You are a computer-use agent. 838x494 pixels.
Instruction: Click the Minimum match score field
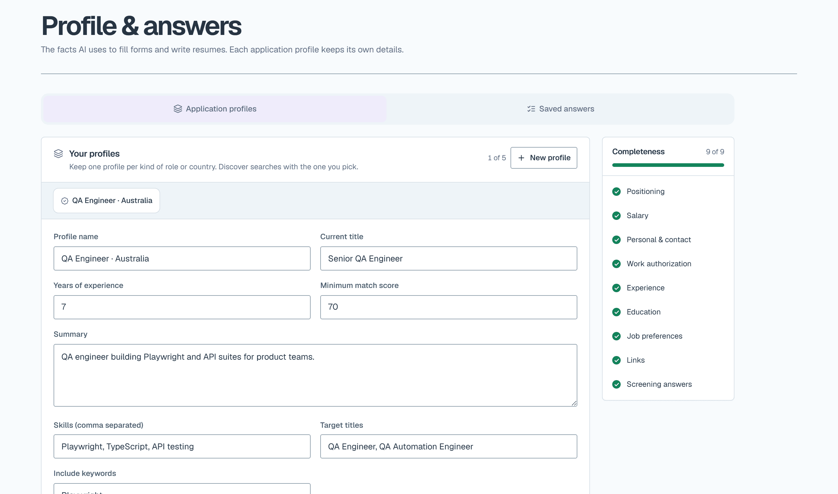click(448, 307)
